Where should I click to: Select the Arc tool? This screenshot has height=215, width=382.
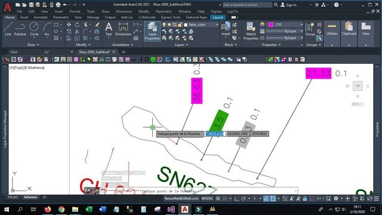click(x=47, y=29)
